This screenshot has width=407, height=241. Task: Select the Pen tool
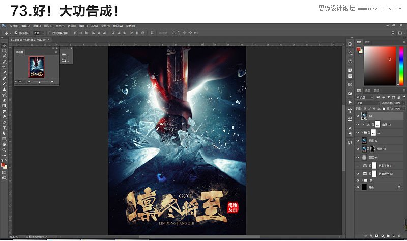[4, 122]
